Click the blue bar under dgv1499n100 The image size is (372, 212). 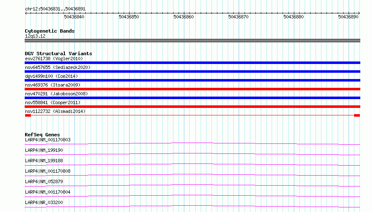point(192,80)
